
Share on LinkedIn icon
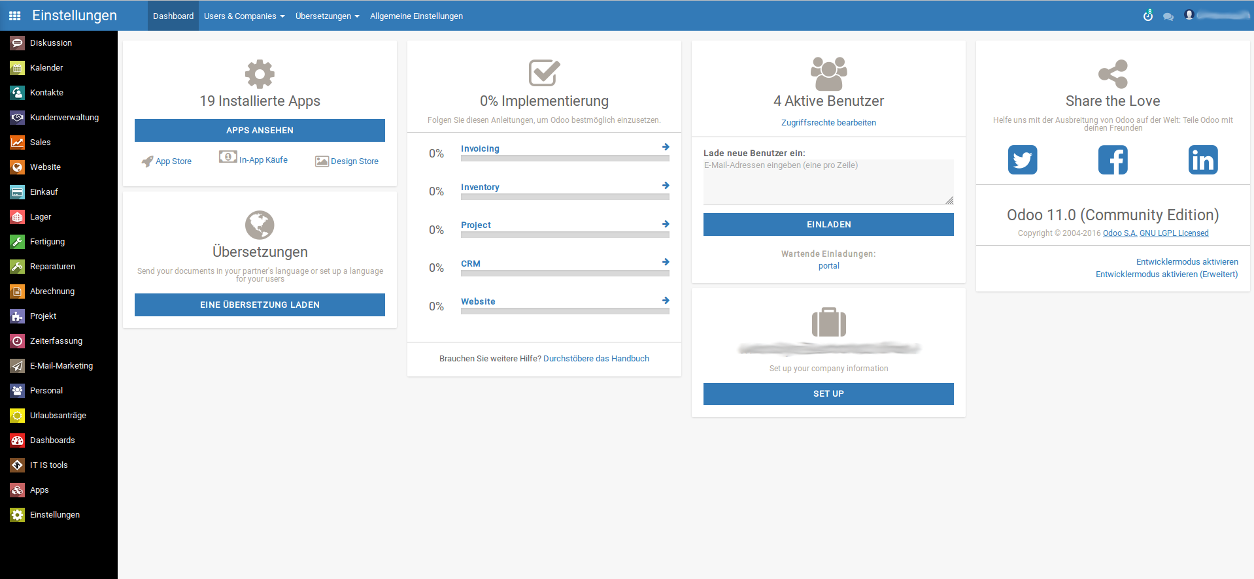(1203, 160)
